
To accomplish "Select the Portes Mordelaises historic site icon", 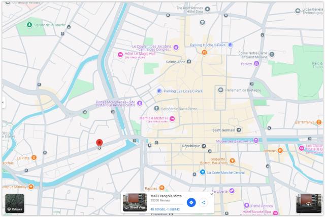I will pos(140,103).
